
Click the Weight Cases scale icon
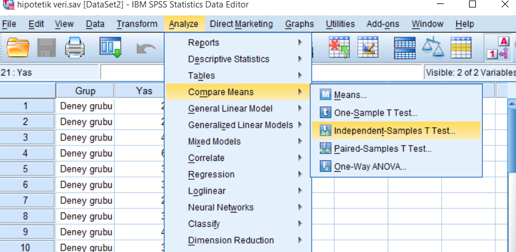[x=433, y=48]
